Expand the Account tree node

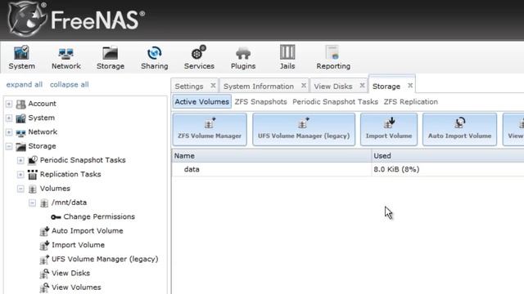9,104
